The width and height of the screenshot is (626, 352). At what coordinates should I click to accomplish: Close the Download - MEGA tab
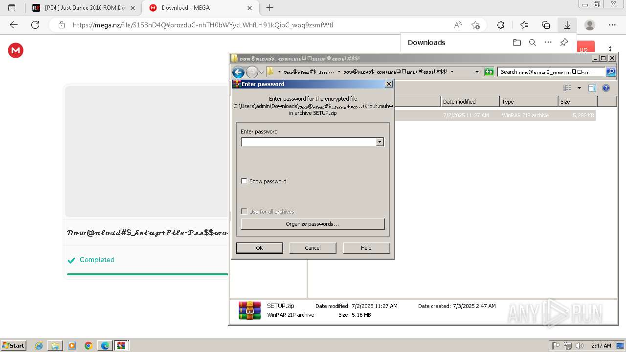tap(250, 8)
